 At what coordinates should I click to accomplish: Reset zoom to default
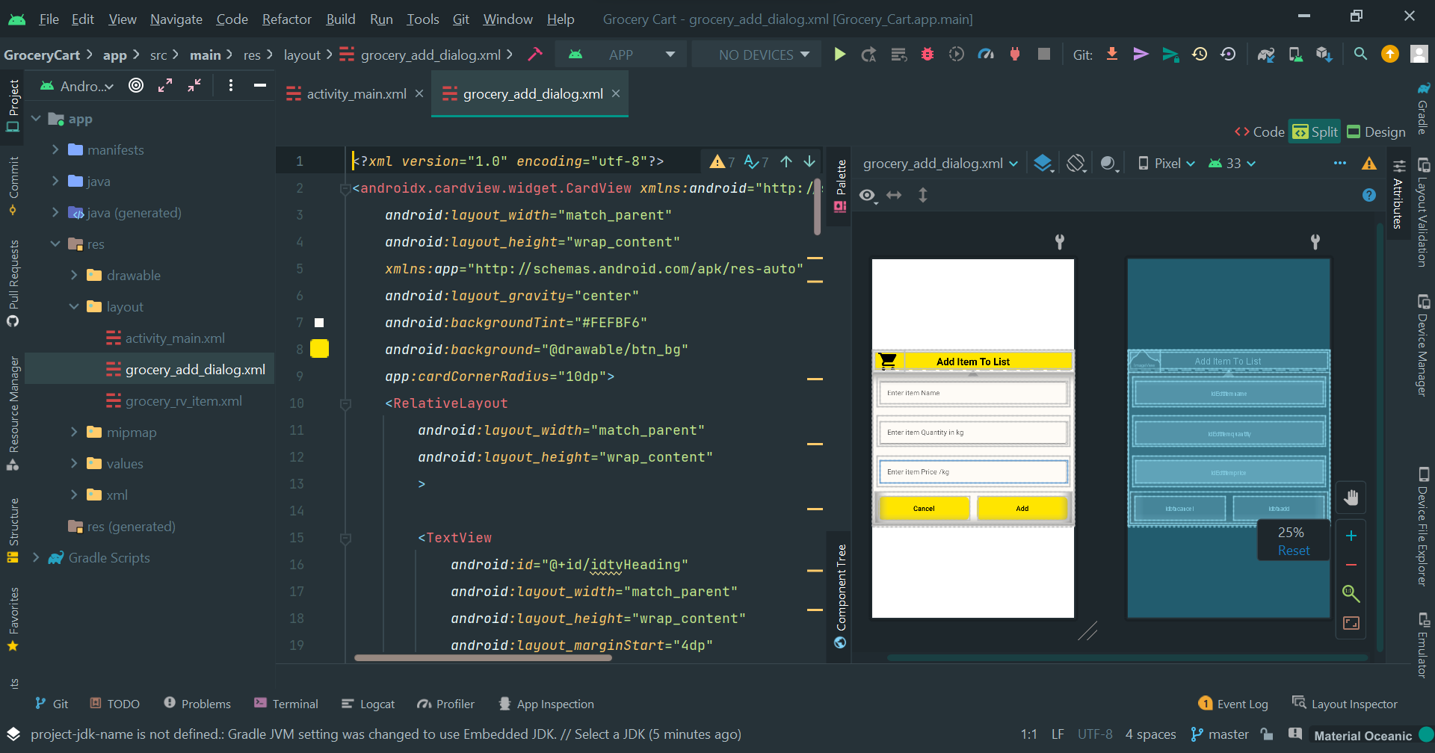(x=1294, y=551)
